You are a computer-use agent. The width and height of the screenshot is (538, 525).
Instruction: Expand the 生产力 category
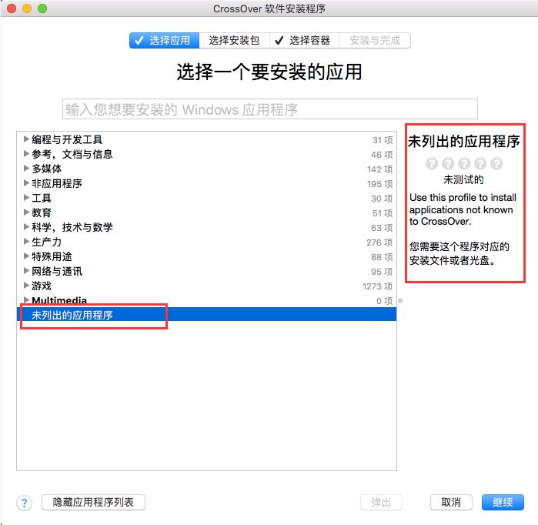pos(26,242)
